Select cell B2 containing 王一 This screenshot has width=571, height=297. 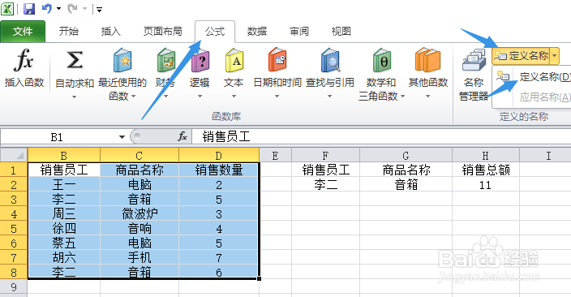coord(64,185)
